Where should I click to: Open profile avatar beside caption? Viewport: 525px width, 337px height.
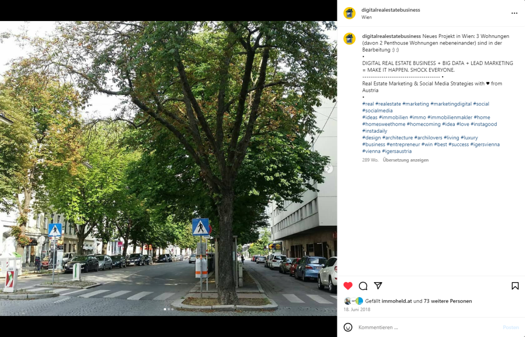pos(350,39)
